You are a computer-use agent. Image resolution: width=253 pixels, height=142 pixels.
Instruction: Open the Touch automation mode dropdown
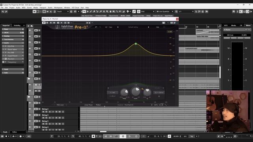[x=62, y=11]
